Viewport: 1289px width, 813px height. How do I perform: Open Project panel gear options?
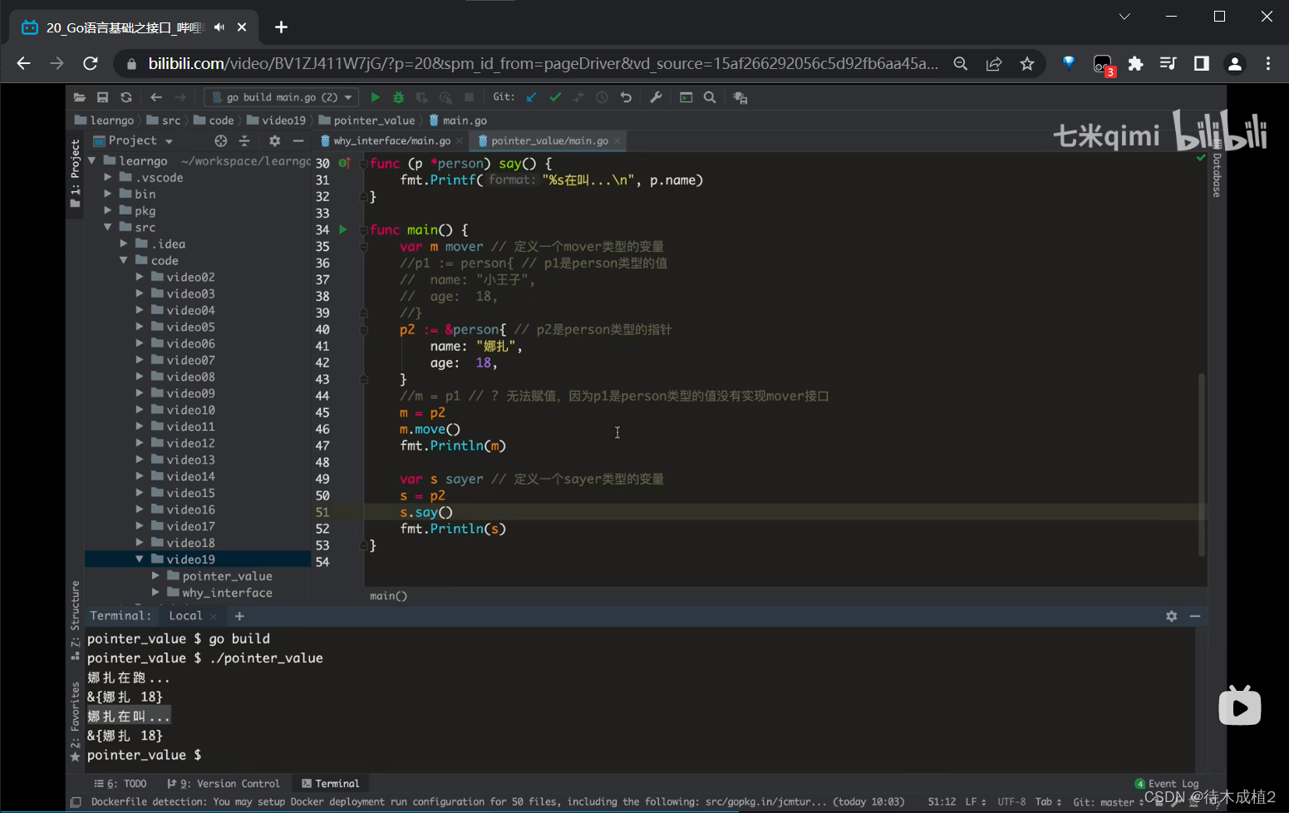(275, 140)
